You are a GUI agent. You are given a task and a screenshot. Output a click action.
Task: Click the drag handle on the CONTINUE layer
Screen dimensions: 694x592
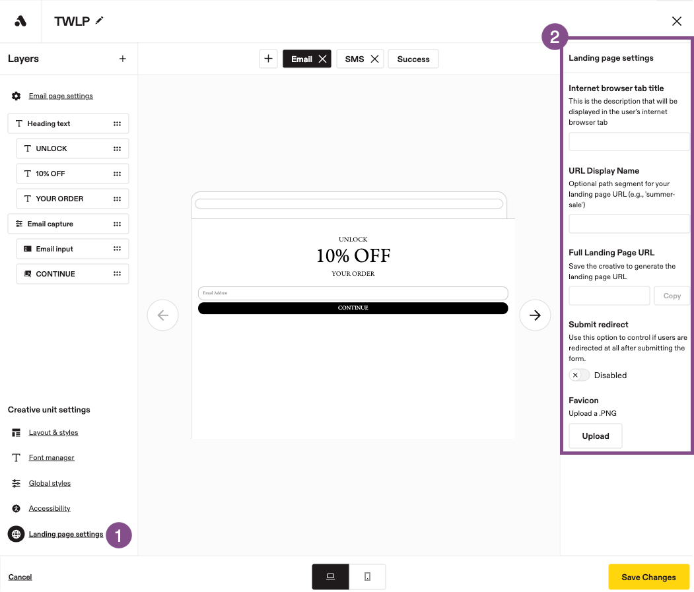coord(117,275)
